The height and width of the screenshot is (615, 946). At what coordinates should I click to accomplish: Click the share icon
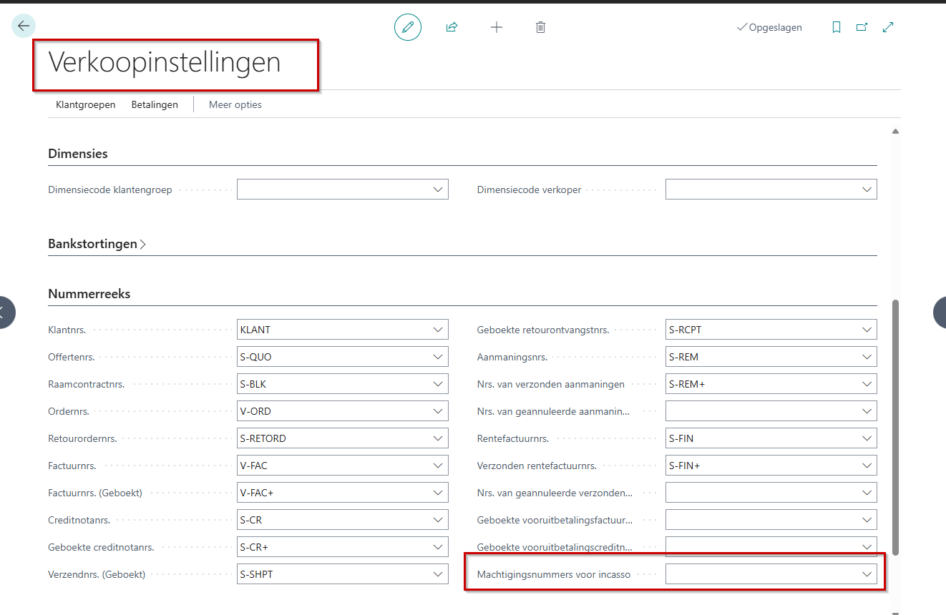pyautogui.click(x=452, y=27)
